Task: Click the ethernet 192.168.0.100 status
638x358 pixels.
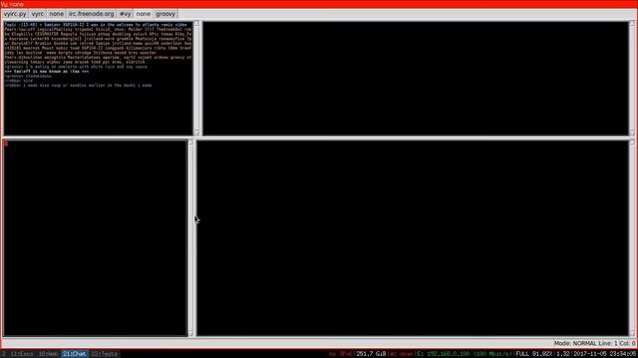Action: [x=465, y=354]
